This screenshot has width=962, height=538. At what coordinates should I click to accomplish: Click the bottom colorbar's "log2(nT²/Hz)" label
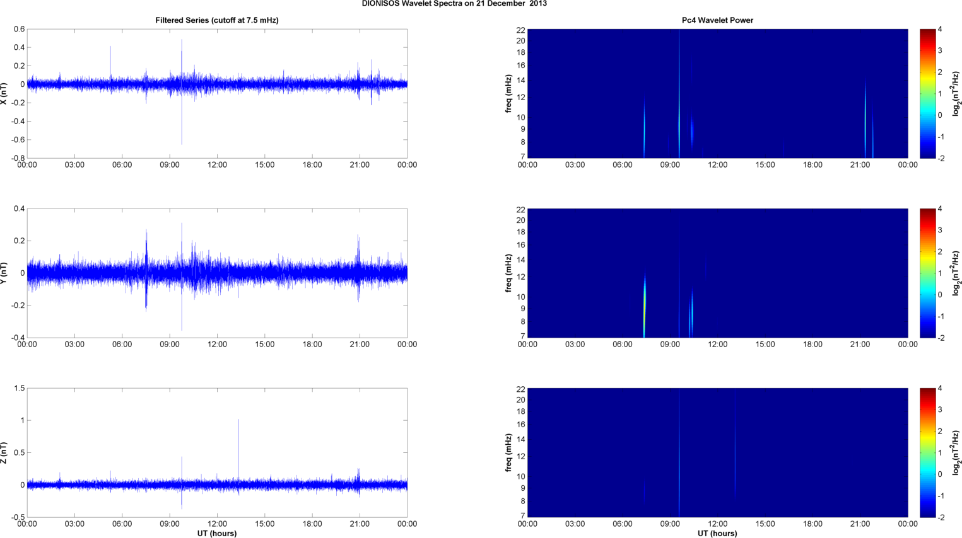(956, 452)
